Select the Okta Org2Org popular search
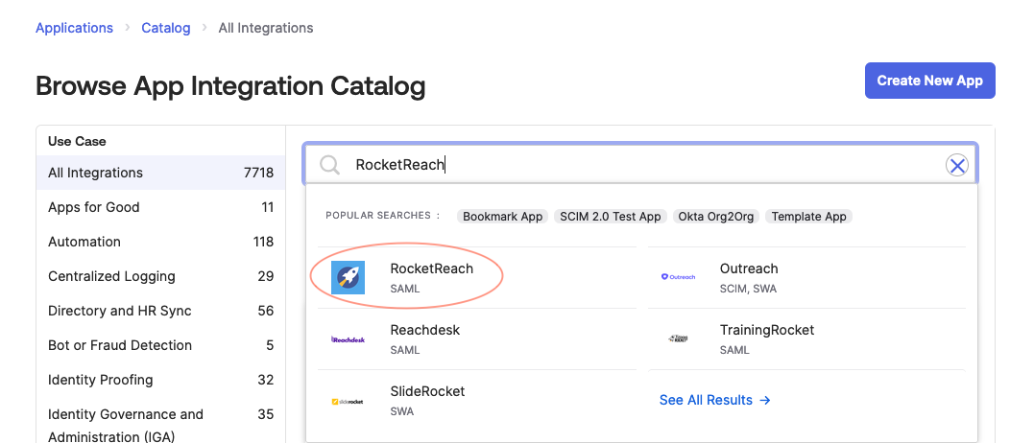This screenshot has width=1010, height=443. click(x=715, y=217)
